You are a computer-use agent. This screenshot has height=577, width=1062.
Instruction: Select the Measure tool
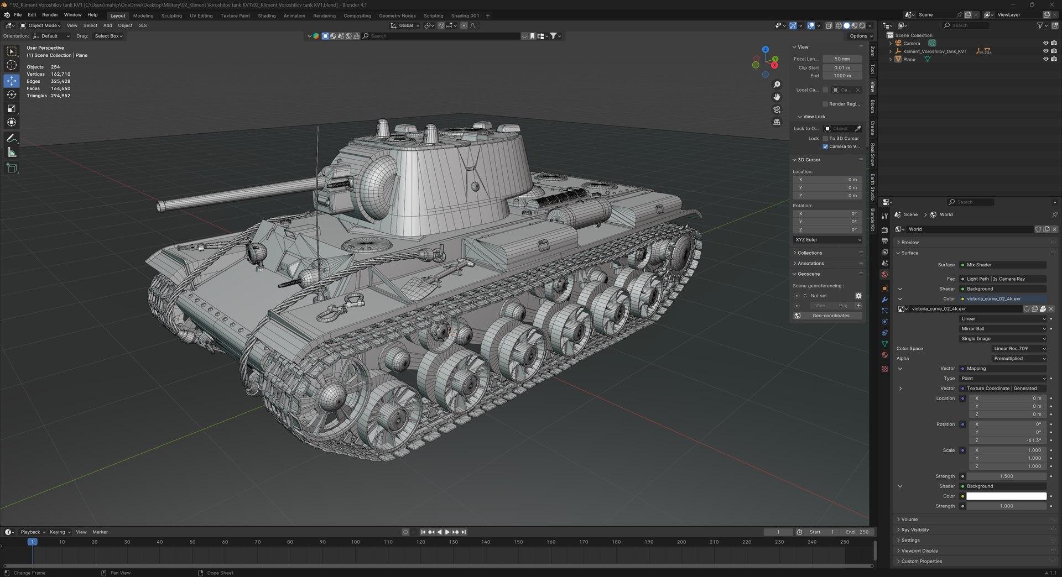[x=12, y=153]
